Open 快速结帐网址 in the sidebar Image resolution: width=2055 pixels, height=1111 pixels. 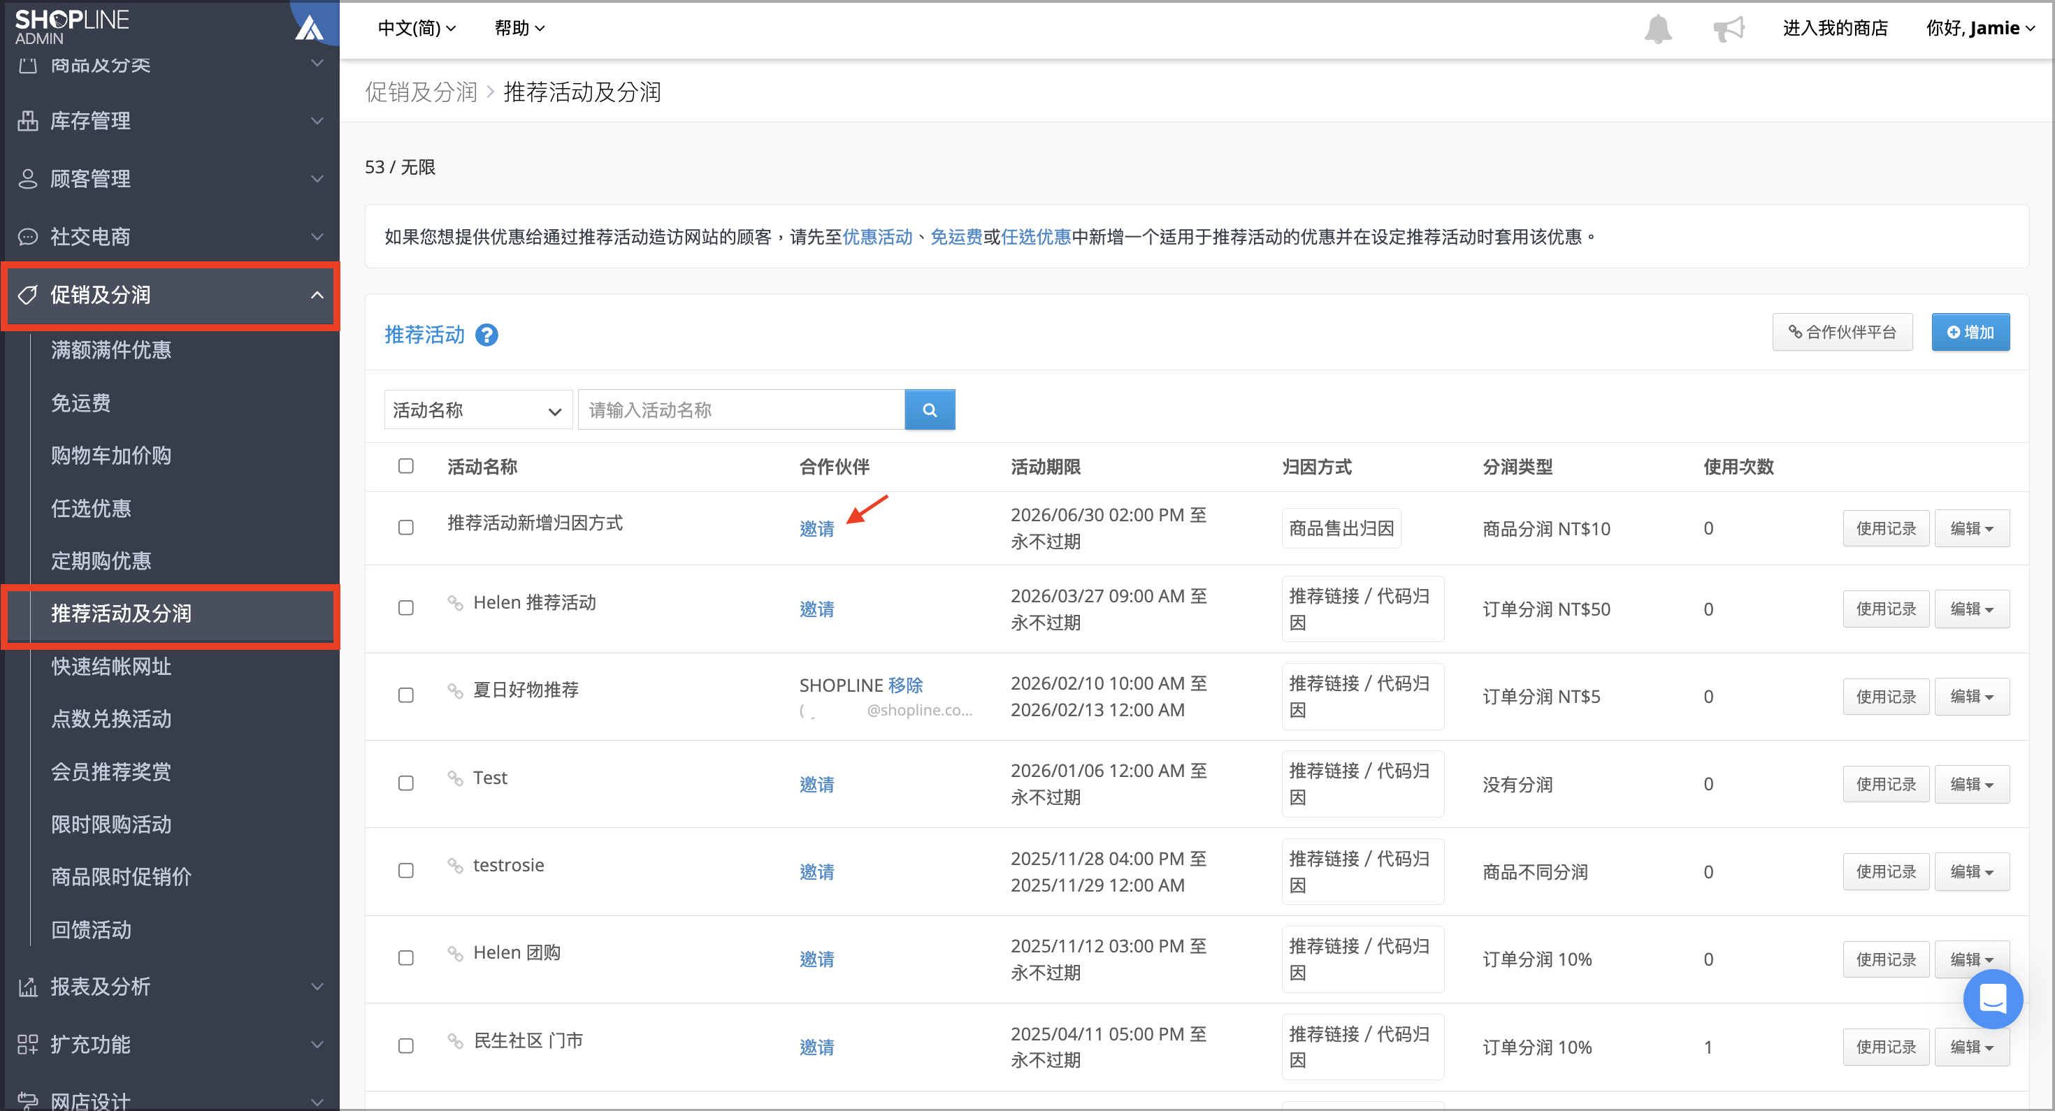click(x=111, y=667)
